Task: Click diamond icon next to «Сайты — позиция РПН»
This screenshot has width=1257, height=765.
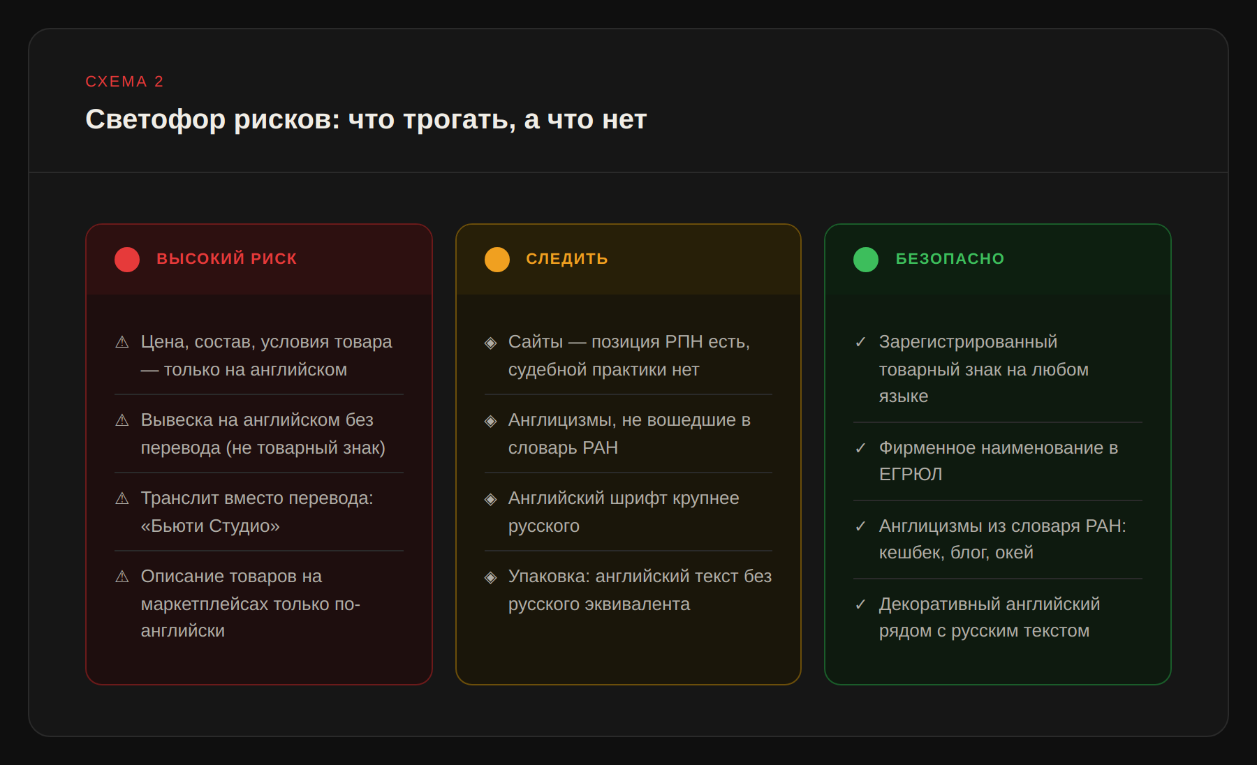Action: (x=491, y=343)
